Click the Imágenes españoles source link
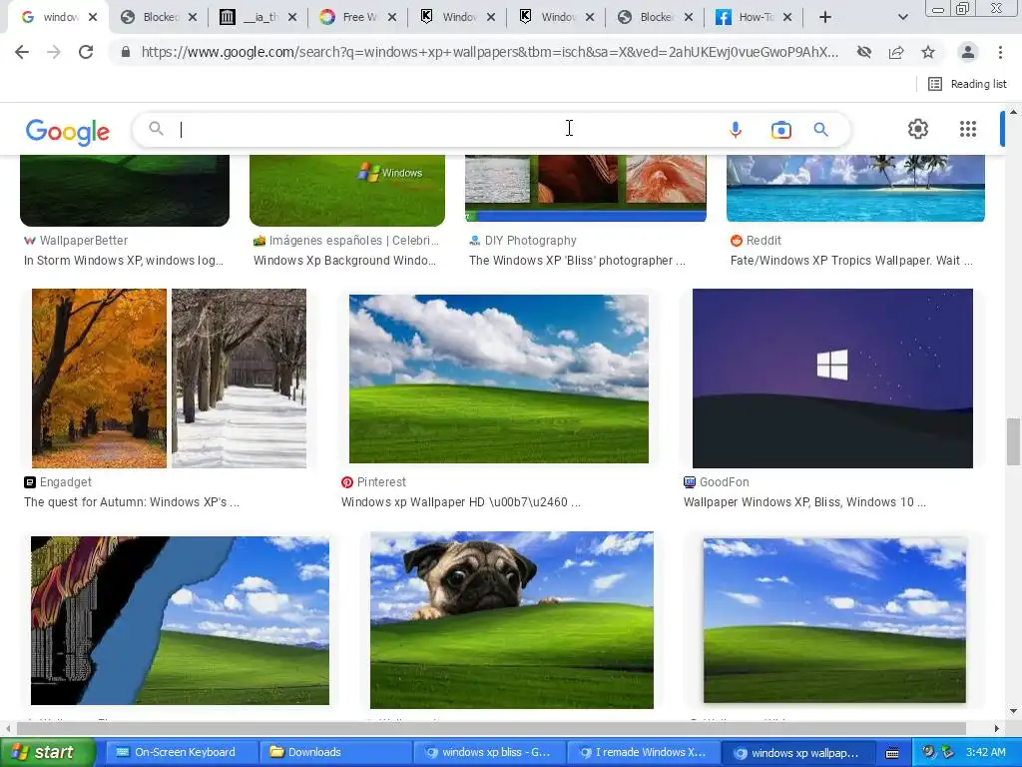The image size is (1022, 767). pyautogui.click(x=346, y=241)
